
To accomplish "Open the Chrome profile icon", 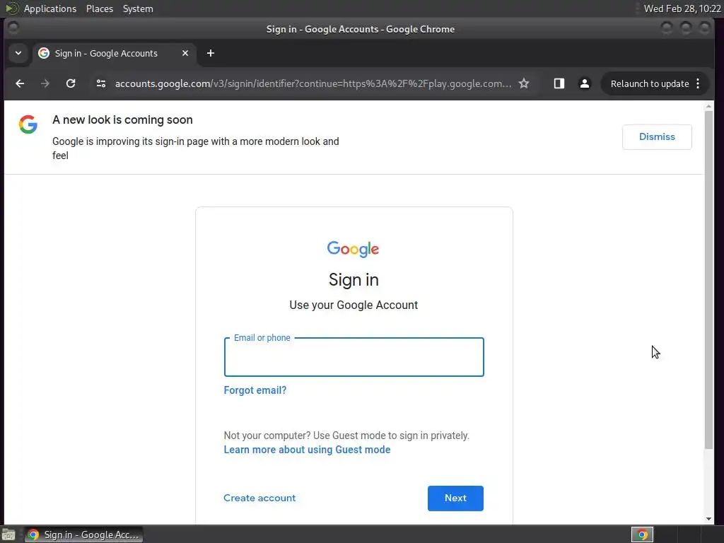I will [x=584, y=83].
